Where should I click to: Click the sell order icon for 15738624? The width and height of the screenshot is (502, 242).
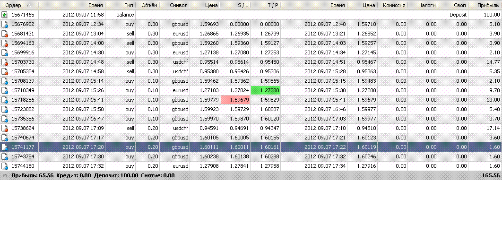[x=4, y=128]
